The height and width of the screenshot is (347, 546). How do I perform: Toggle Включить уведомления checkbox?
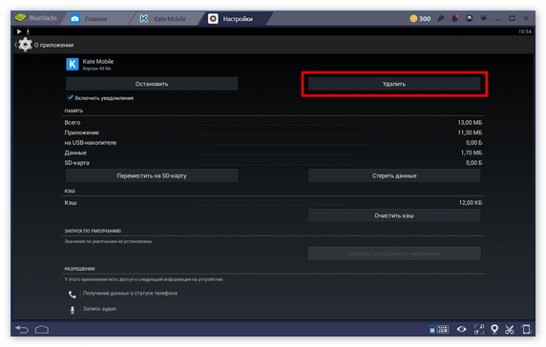pos(71,97)
